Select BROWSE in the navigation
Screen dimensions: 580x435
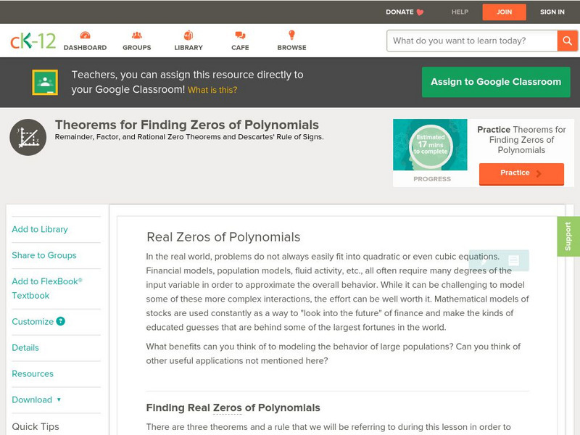(292, 48)
